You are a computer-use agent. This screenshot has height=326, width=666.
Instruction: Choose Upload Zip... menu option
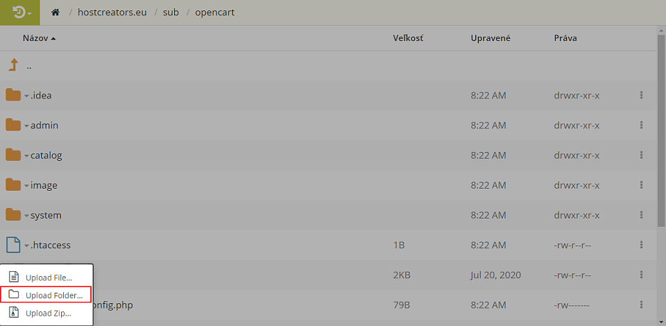coord(46,314)
